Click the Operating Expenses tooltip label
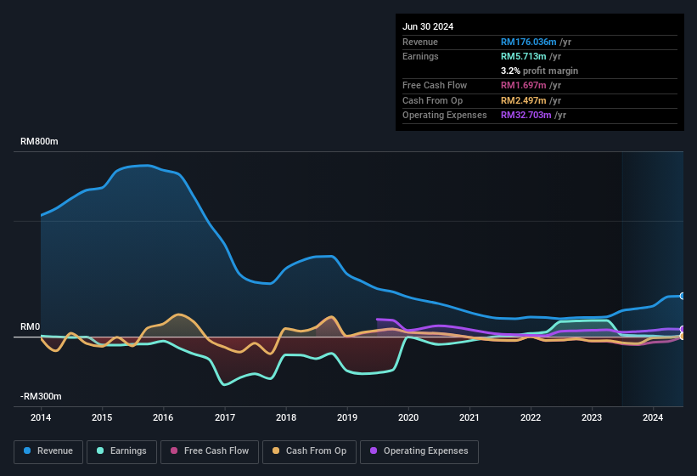Viewport: 697px width, 476px height. 445,115
